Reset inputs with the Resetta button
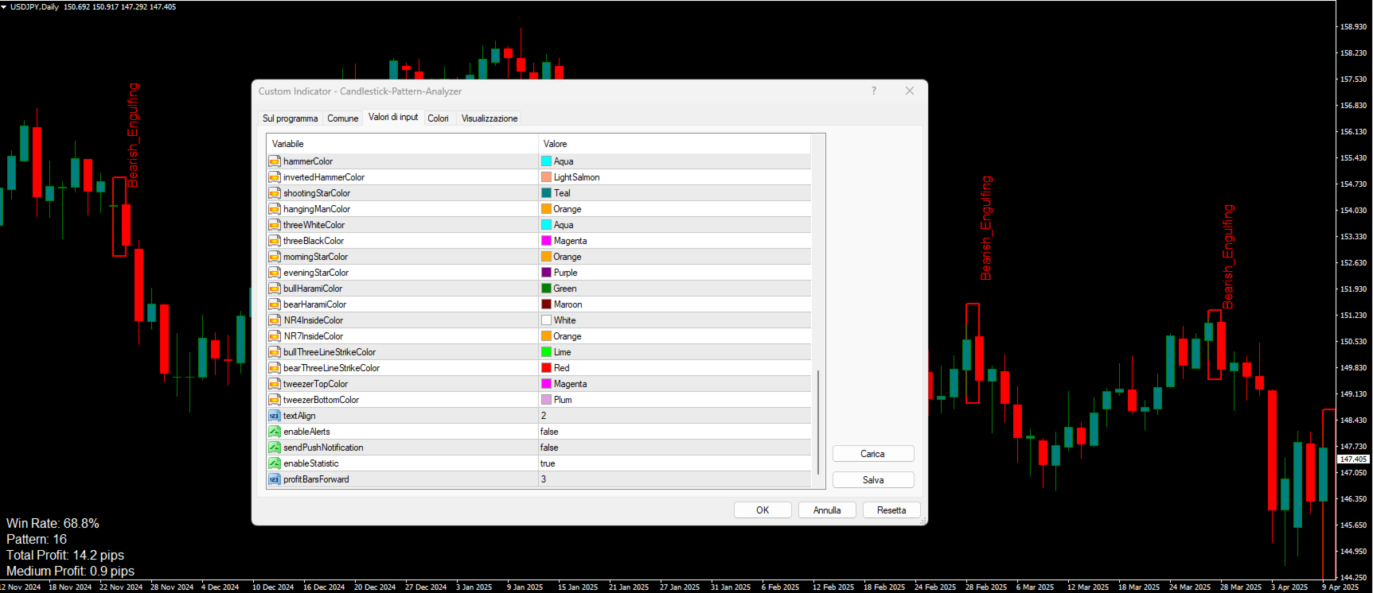The image size is (1373, 593). click(x=891, y=510)
